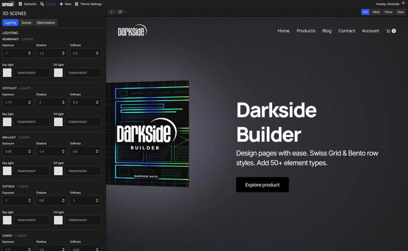Image resolution: width=408 pixels, height=251 pixels.
Task: Click the Darkside logo in the admin bar
Action: [x=8, y=4]
